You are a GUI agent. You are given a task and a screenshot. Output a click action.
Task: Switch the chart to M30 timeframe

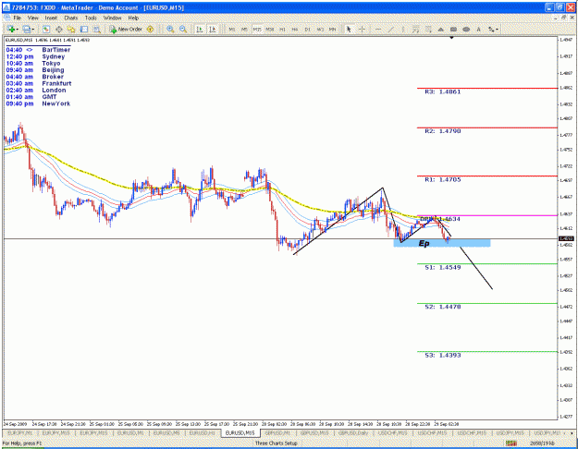[269, 29]
